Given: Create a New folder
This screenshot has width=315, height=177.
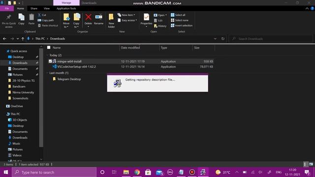Looking at the screenshot, I should click(111, 21).
